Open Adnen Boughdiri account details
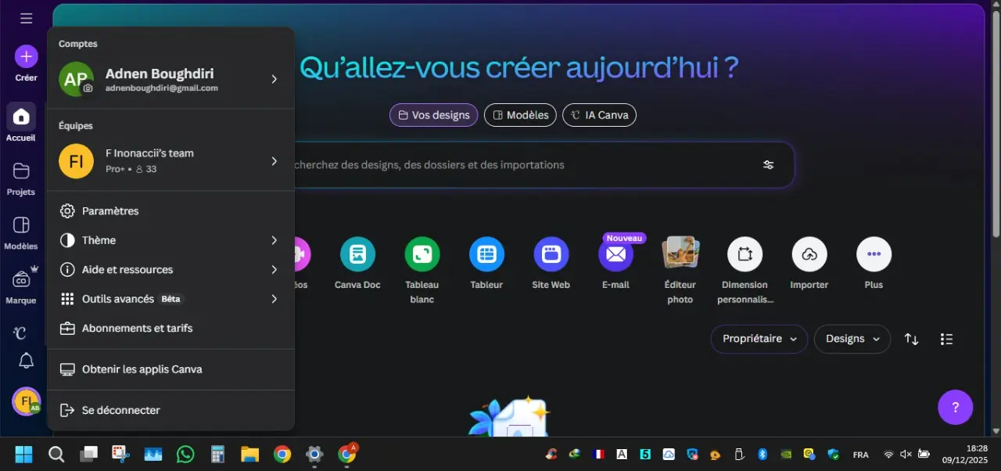 (170, 79)
